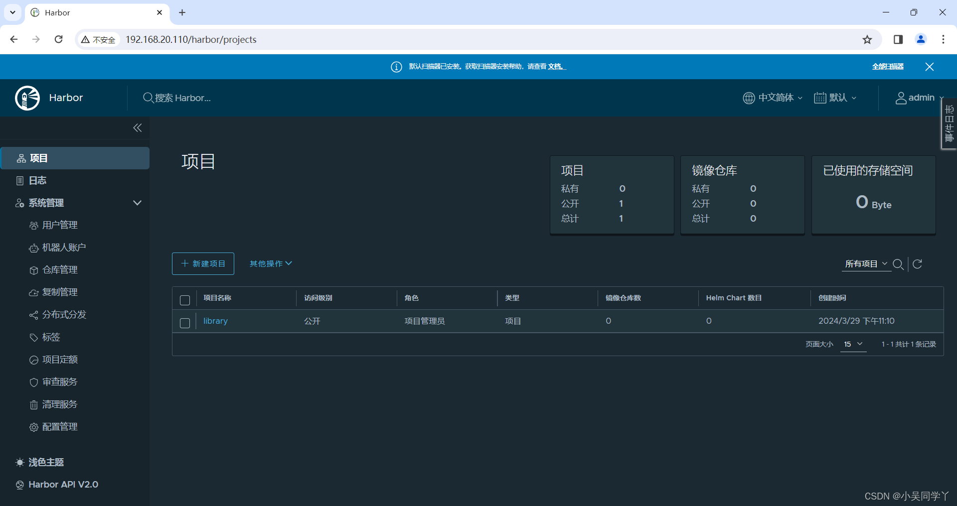The width and height of the screenshot is (957, 506).
Task: 勾选表头的全选复选框
Action: click(185, 300)
